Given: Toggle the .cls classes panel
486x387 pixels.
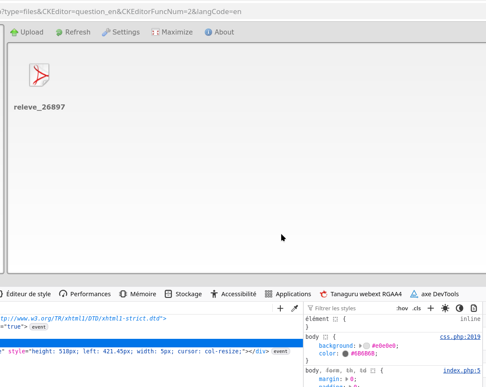Looking at the screenshot, I should 416,308.
